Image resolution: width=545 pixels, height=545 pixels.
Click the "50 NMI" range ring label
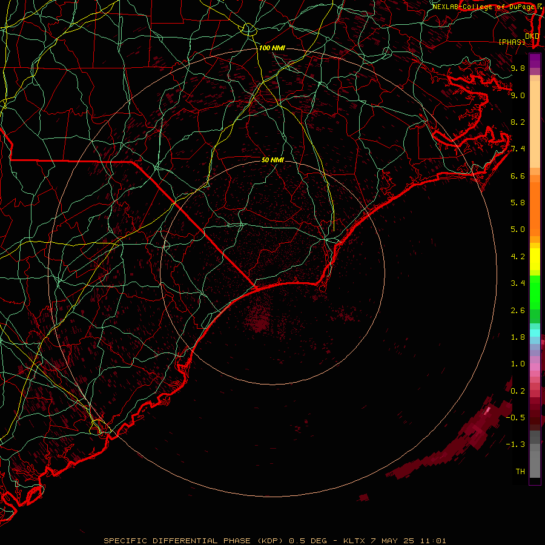[x=272, y=160]
